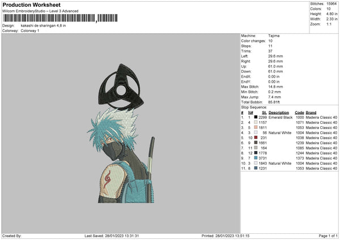Click 'Madeira Classic 40' in stop 11 row
The width and height of the screenshot is (340, 240).
pos(321,168)
